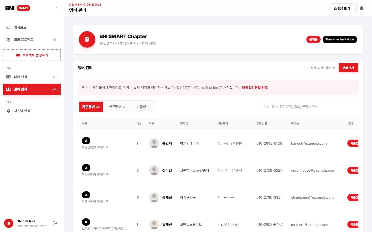372x232 pixels.
Task: Click company 모먼트스튜디오
Action: (191, 225)
